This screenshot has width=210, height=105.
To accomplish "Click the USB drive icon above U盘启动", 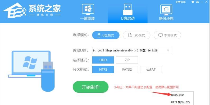I will click(127, 9).
